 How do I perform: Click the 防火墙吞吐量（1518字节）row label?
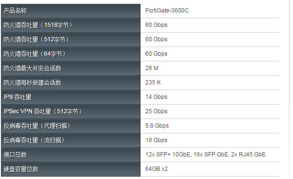(38, 25)
